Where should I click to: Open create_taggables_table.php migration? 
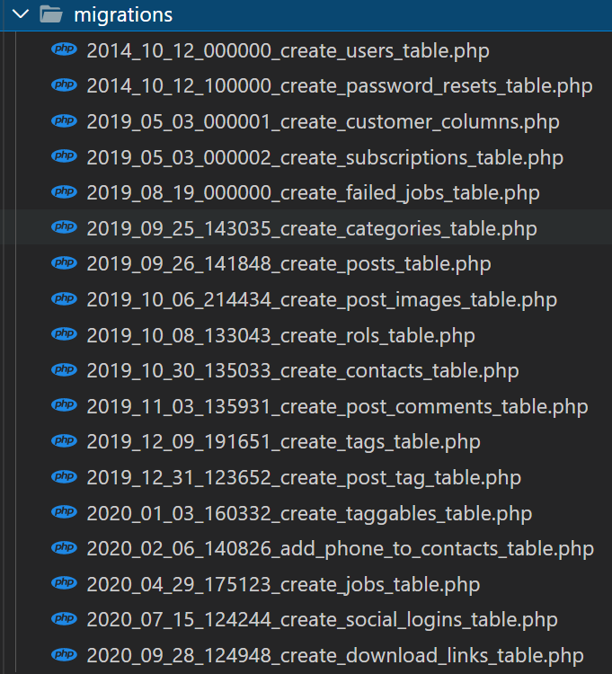(309, 513)
